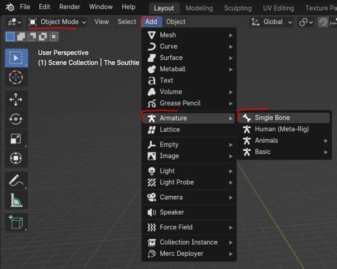Add a Lattice object

click(190, 129)
